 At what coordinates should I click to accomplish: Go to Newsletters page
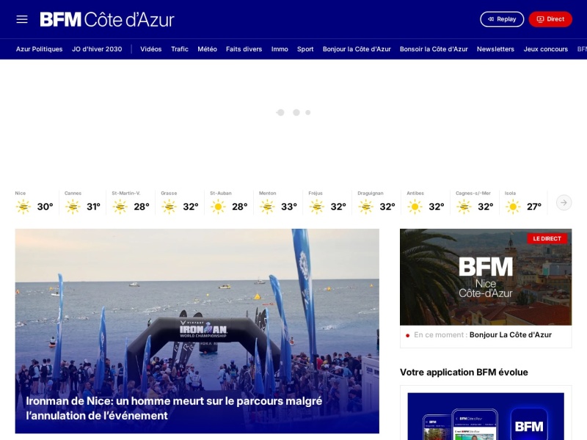pyautogui.click(x=496, y=49)
